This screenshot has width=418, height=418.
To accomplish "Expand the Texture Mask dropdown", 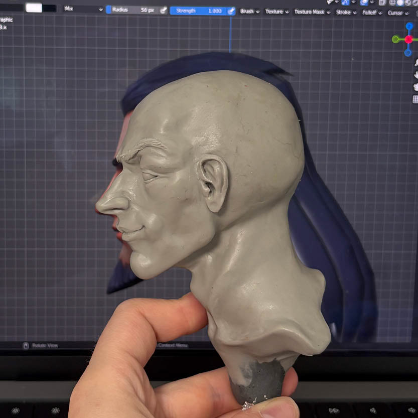I will [312, 12].
